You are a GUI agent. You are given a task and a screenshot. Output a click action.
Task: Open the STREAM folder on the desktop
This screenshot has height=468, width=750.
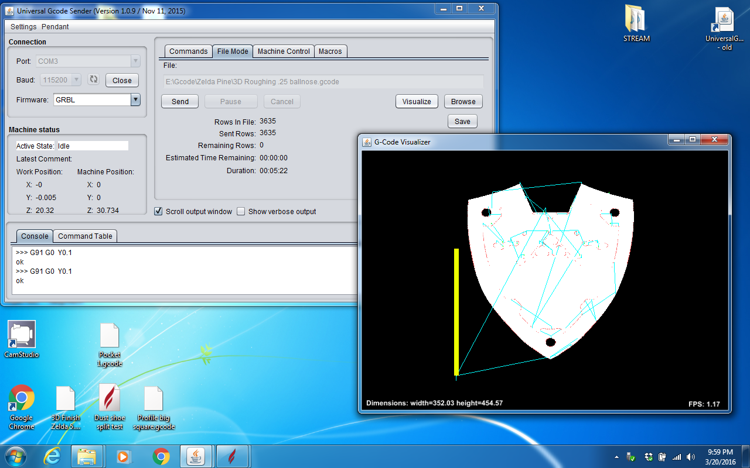(636, 23)
